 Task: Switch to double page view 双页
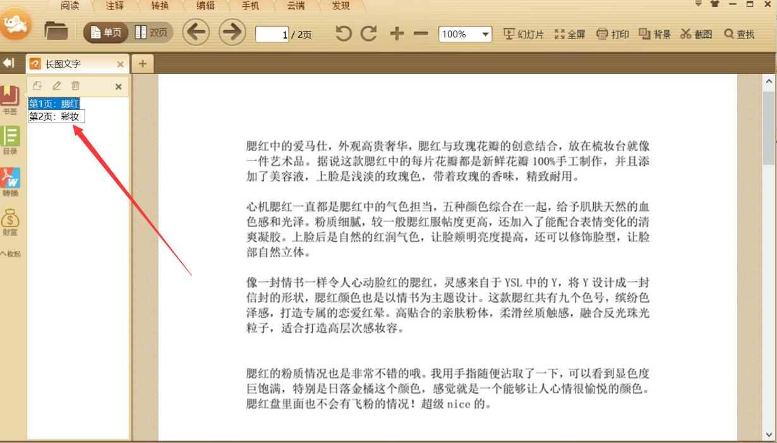[x=152, y=33]
